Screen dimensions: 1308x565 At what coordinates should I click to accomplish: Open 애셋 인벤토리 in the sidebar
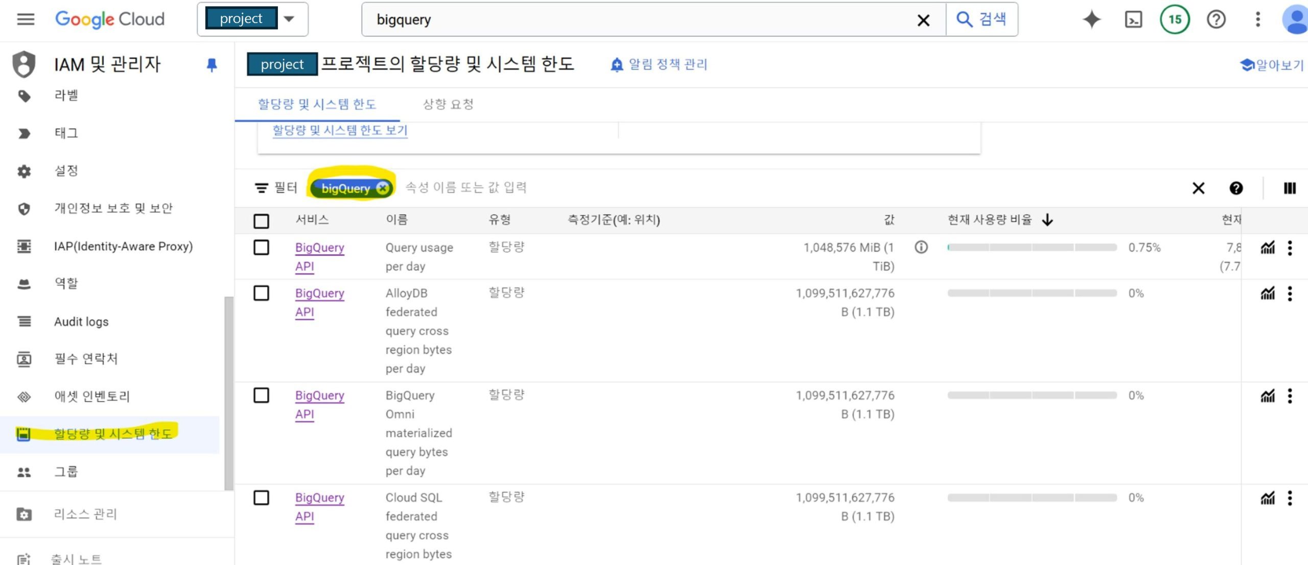92,396
